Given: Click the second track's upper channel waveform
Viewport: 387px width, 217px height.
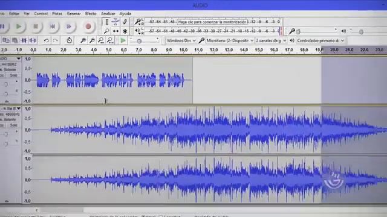Looking at the screenshot, I should (210, 130).
